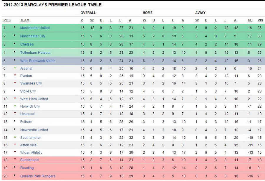Sort by TEAM column header
The width and height of the screenshot is (265, 181).
[25, 20]
